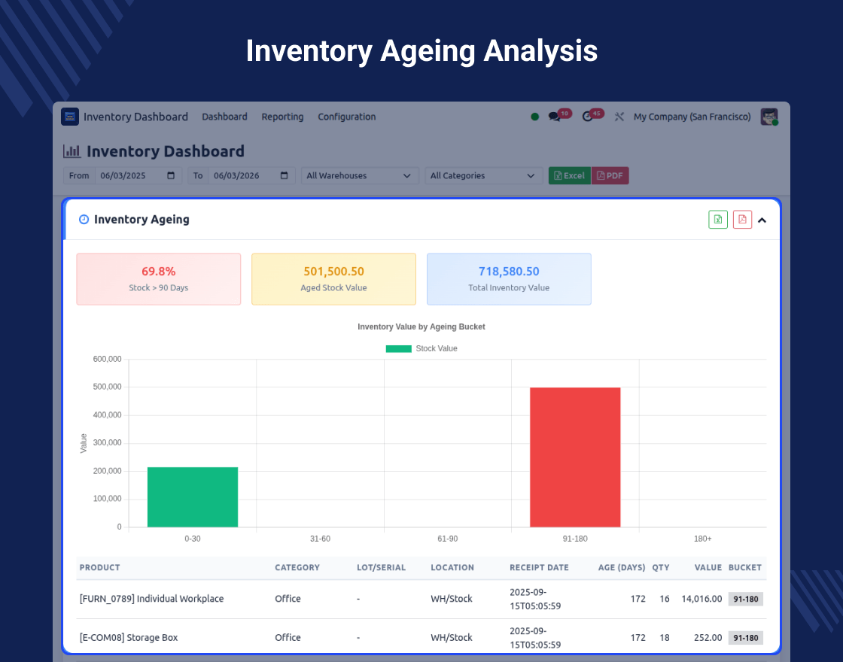Open the Dashboard menu
Viewport: 843px width, 662px height.
224,117
